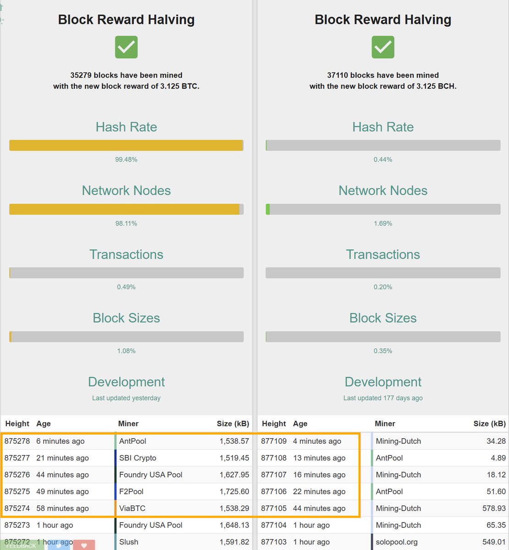The image size is (509, 550).
Task: Click the BCH halving green checkmark
Action: [x=383, y=47]
